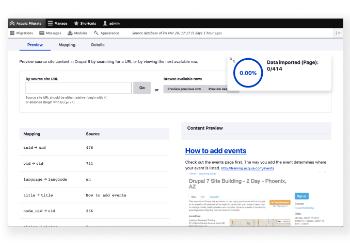Click Preview next row button

point(218,89)
